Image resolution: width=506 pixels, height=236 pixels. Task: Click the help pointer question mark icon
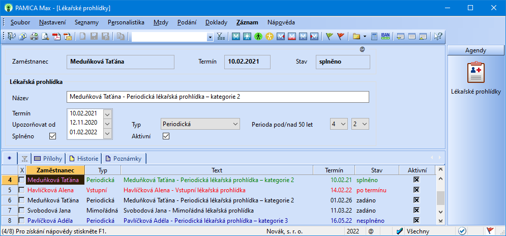[438, 37]
